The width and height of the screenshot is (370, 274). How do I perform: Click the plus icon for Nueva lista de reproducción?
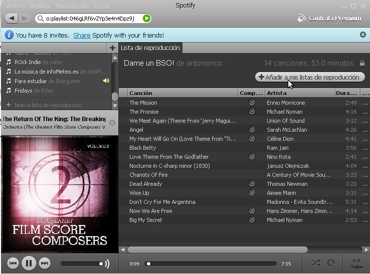[x=9, y=105]
